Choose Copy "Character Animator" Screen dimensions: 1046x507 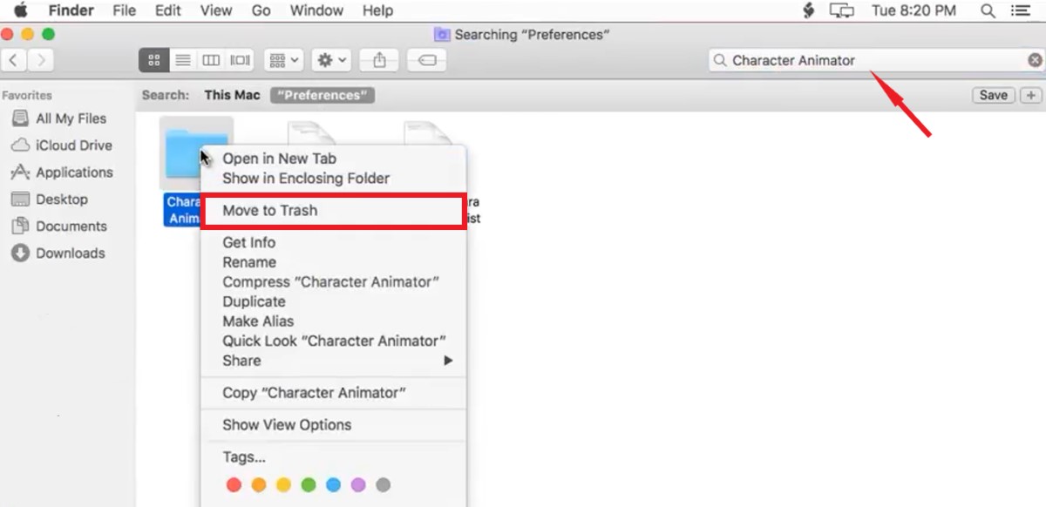(x=314, y=393)
